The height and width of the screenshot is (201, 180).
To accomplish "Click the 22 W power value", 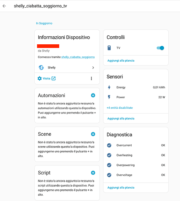I will coord(162,97).
